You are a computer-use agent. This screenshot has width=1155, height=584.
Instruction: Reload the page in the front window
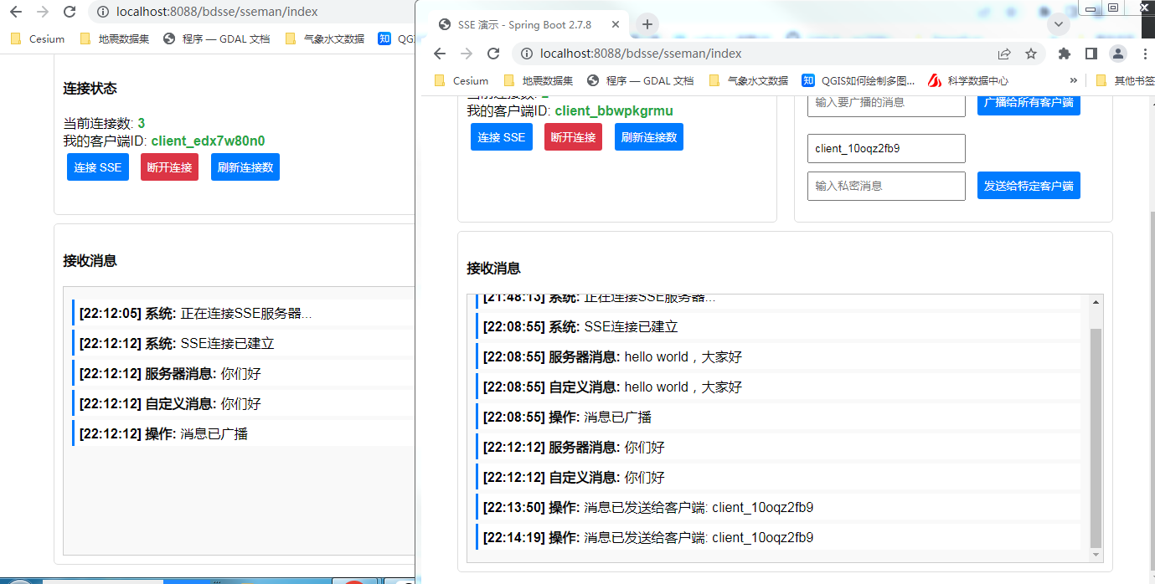tap(493, 54)
